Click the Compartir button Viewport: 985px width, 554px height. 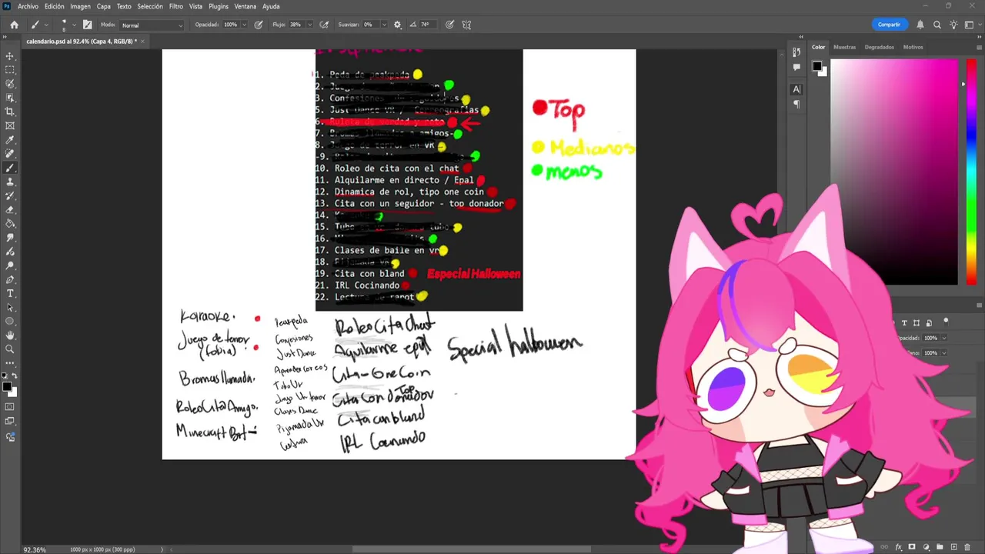889,25
